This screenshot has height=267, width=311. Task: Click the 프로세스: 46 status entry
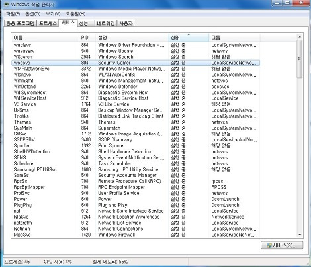point(17,262)
